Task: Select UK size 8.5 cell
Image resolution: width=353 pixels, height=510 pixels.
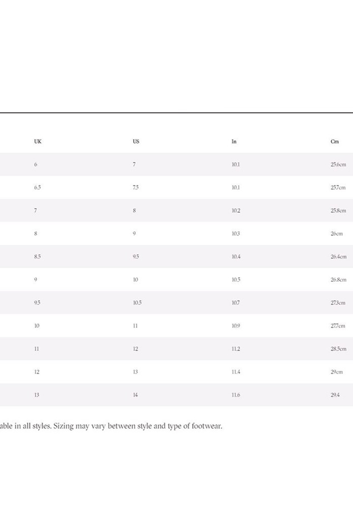Action: coord(37,256)
